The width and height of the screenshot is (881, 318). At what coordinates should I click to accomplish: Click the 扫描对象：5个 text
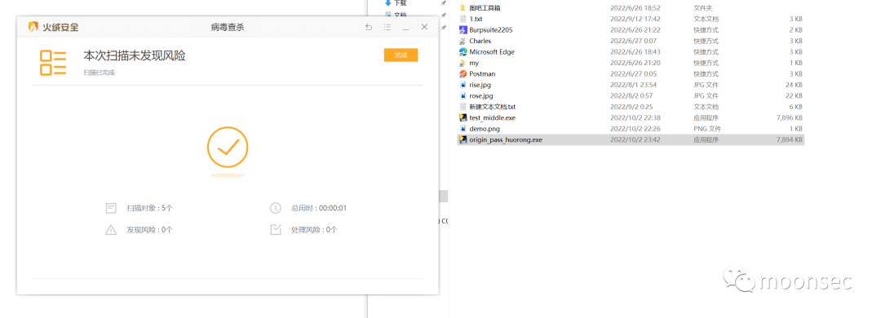point(149,209)
